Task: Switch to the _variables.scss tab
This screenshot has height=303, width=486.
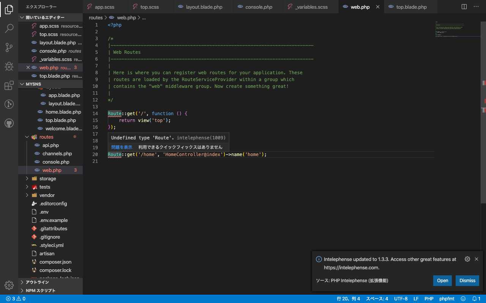Action: (311, 7)
